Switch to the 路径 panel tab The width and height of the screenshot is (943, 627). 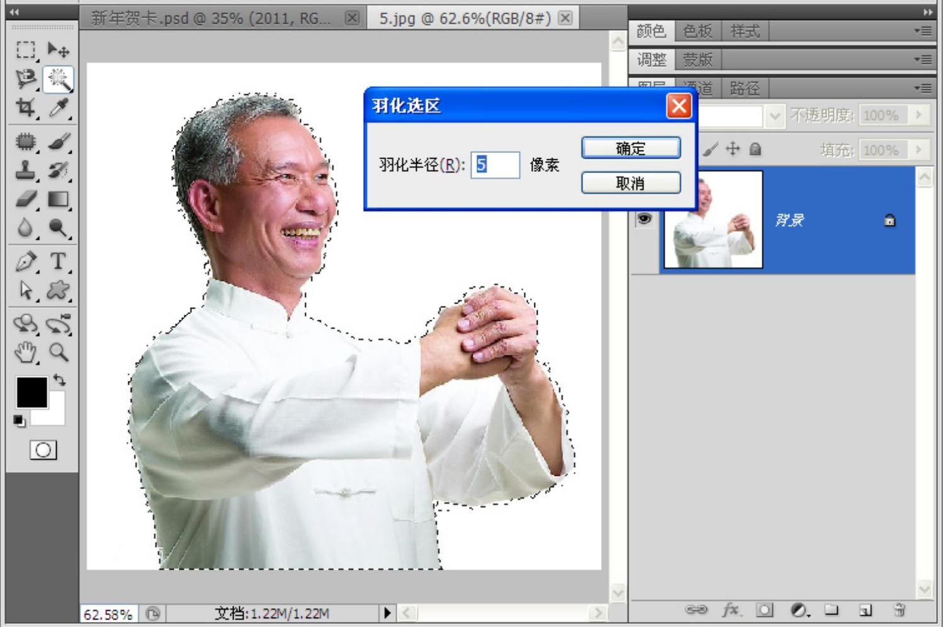pyautogui.click(x=745, y=88)
